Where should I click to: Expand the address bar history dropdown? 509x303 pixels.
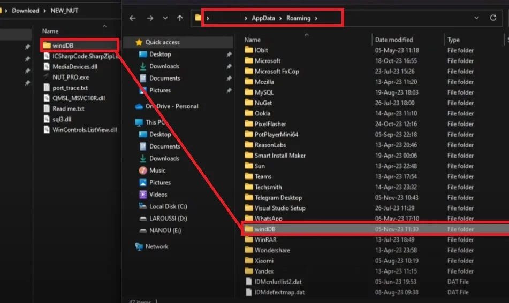[476, 18]
